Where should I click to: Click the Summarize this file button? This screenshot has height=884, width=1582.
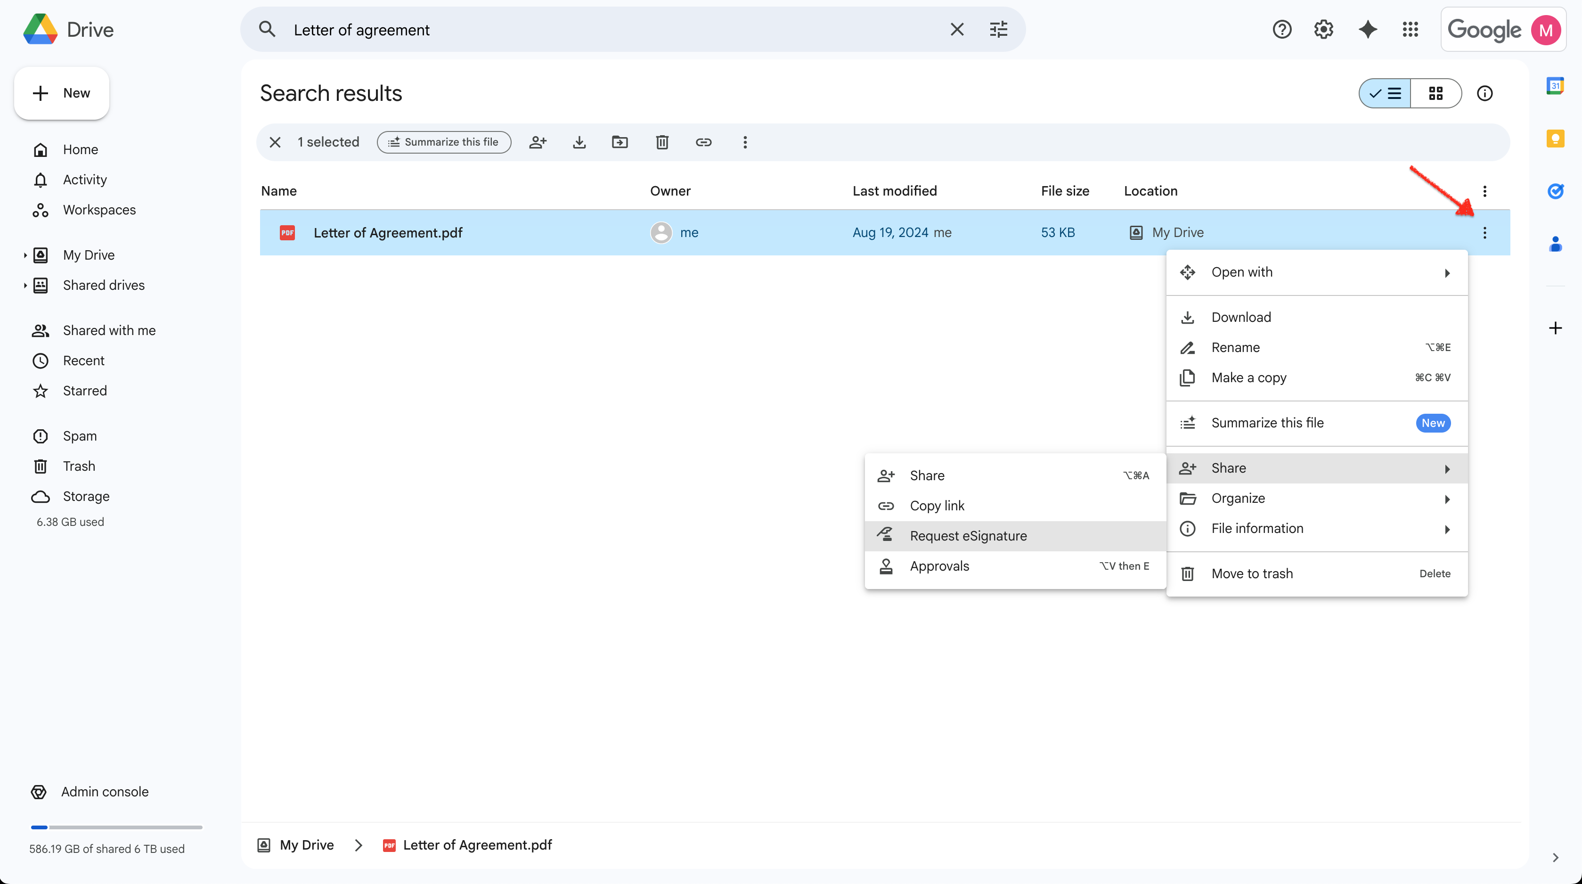[x=444, y=142]
